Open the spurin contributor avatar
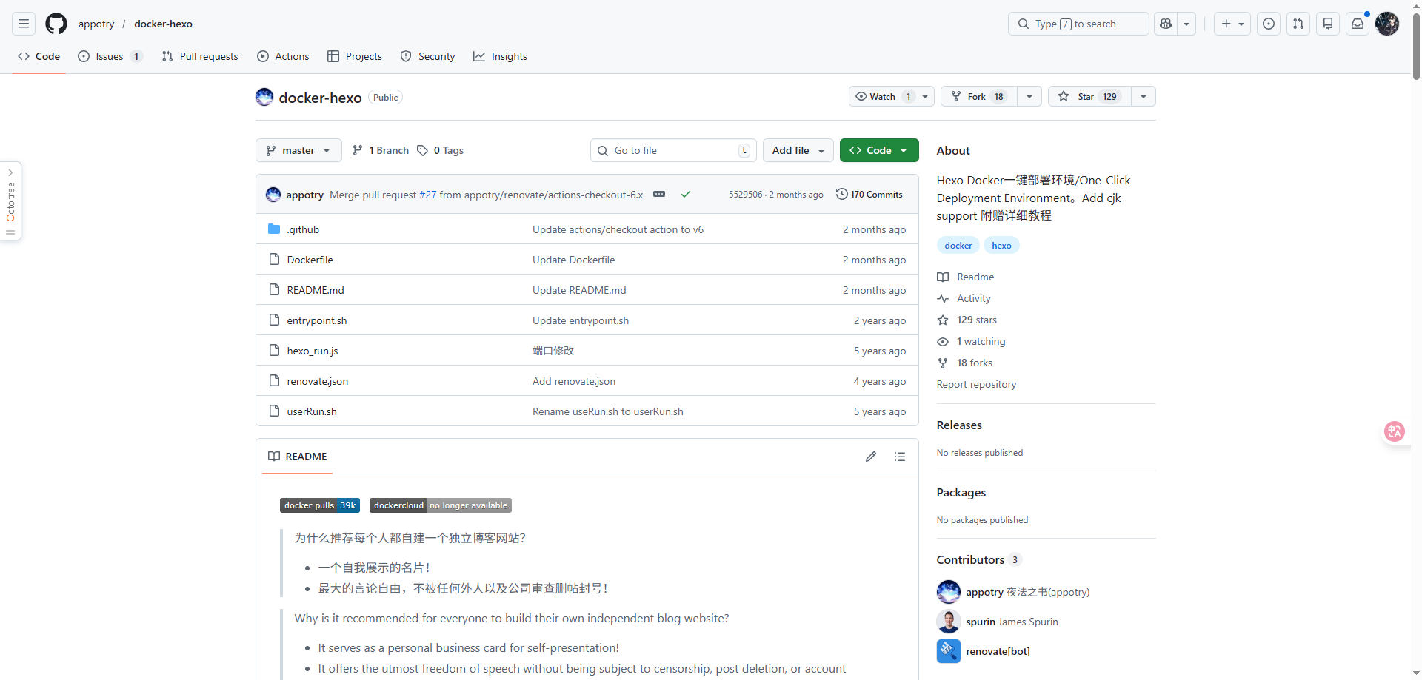 pos(949,622)
